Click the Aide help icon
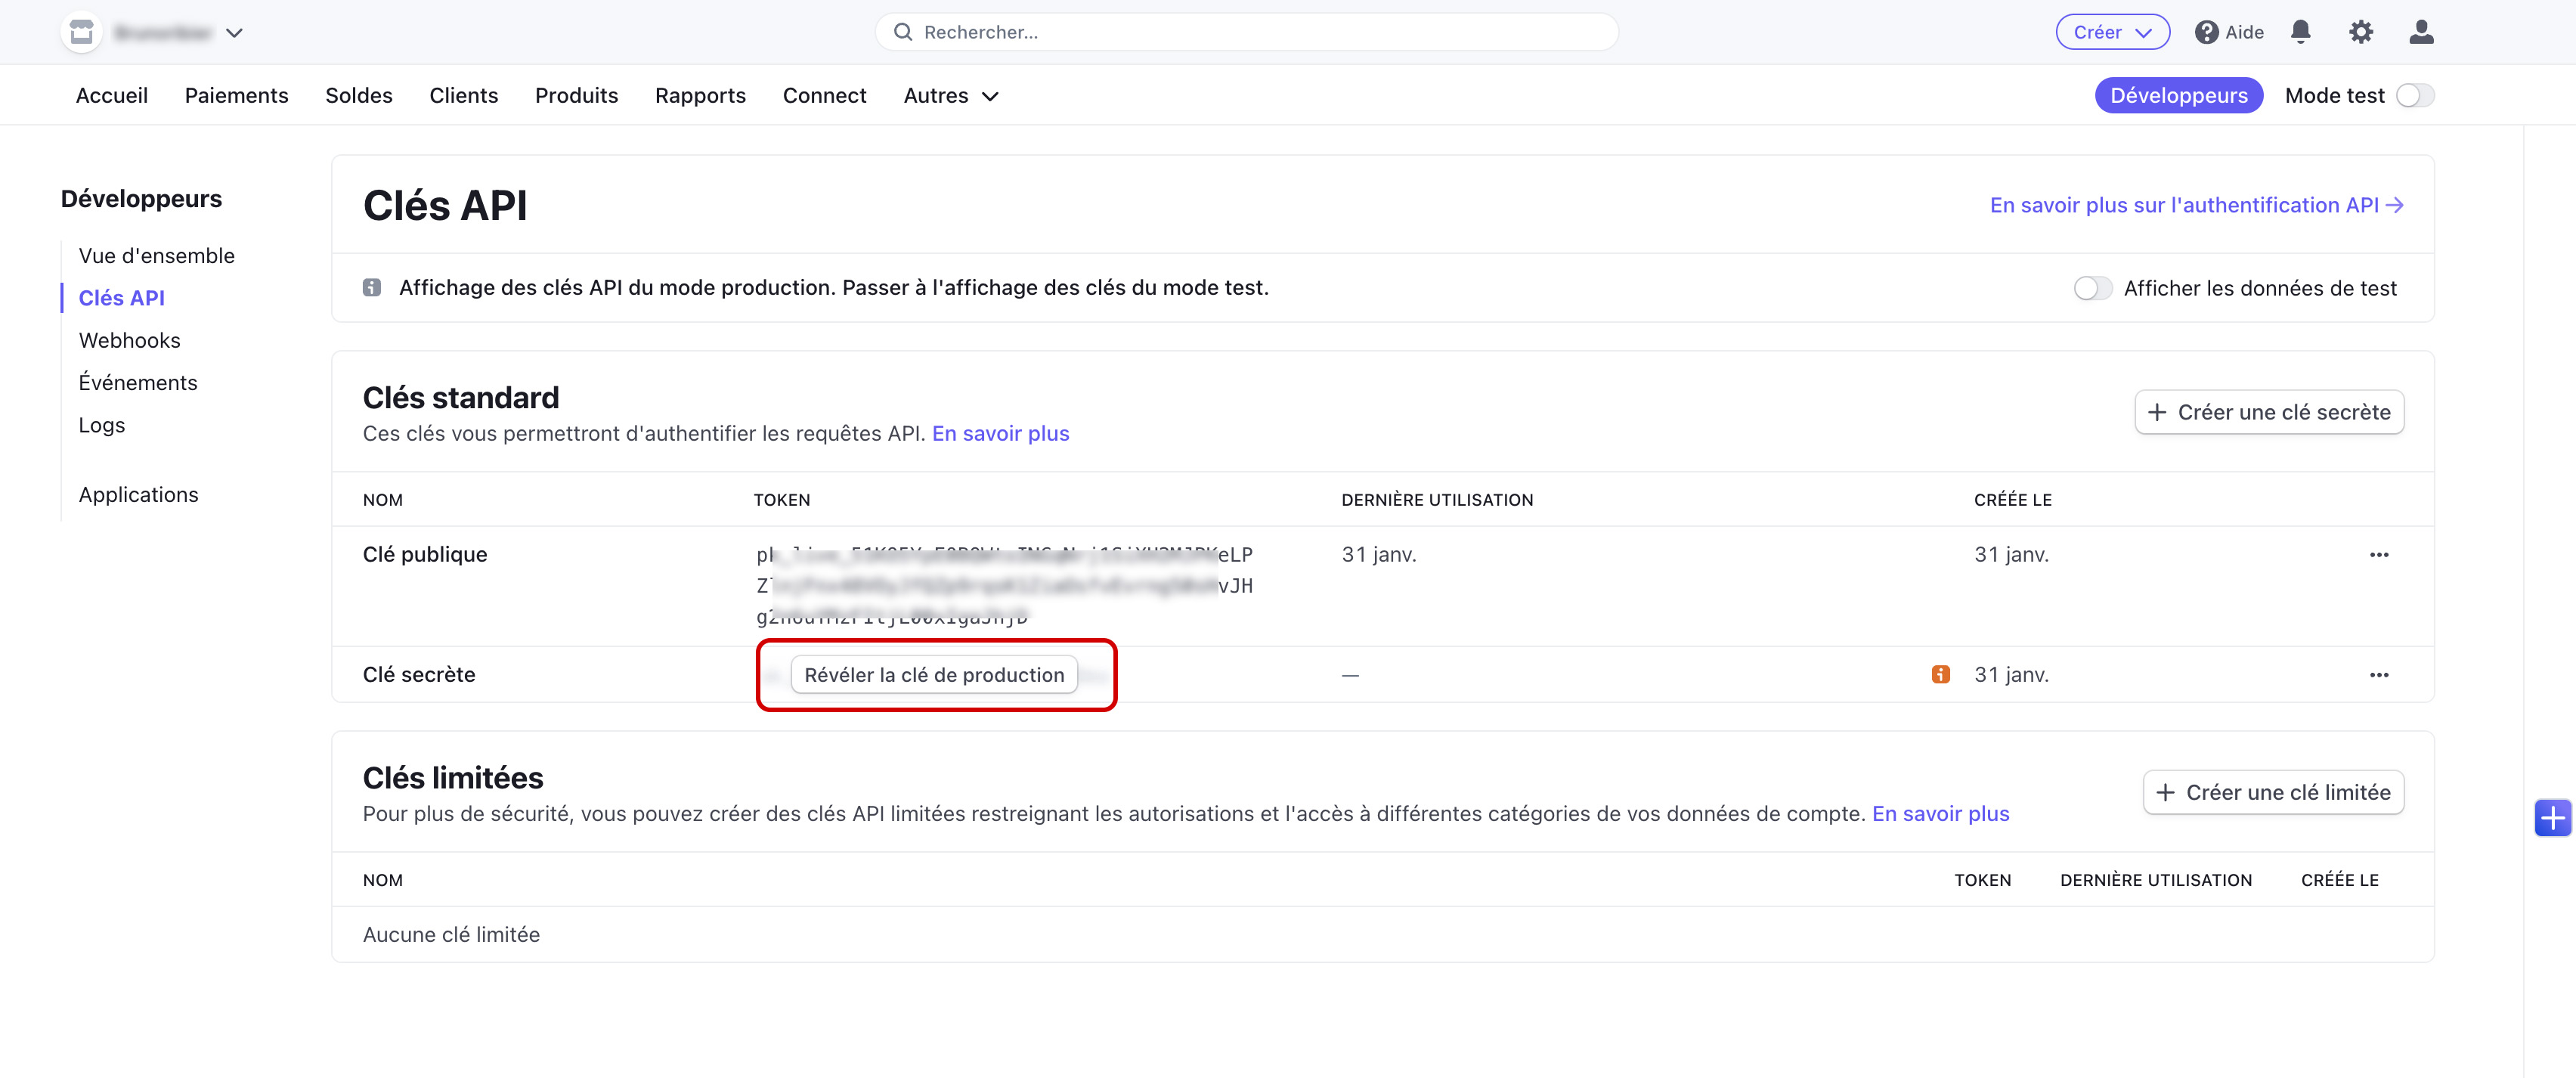The width and height of the screenshot is (2576, 1078). tap(2207, 32)
